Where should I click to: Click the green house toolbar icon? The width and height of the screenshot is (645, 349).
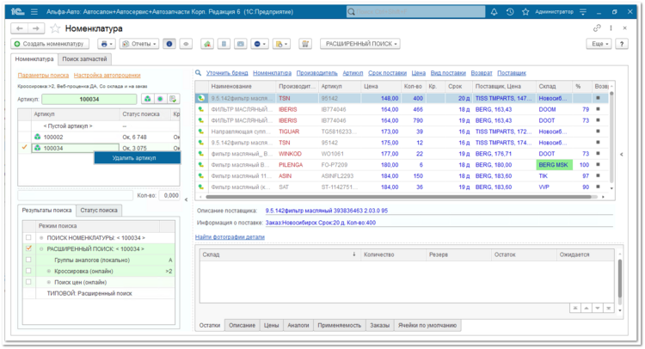(207, 44)
